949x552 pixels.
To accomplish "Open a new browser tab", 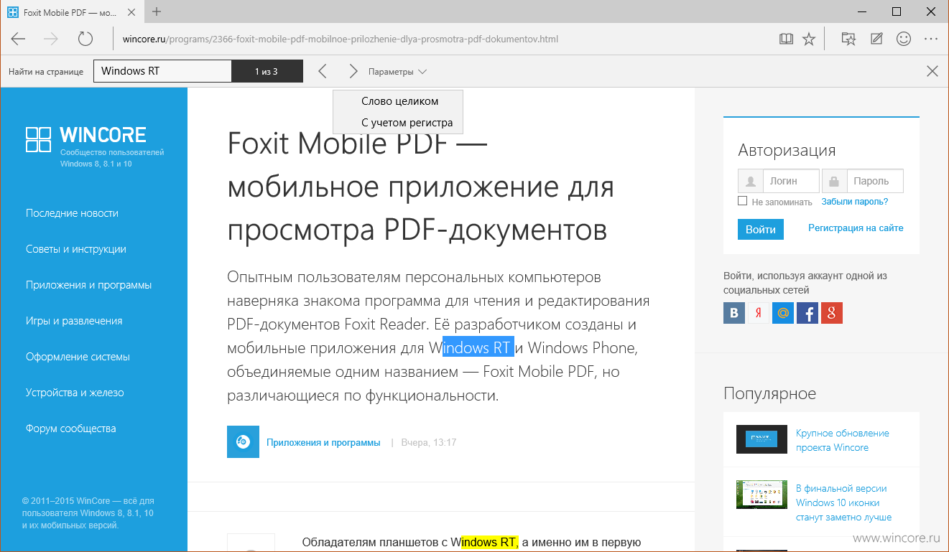I will [157, 11].
